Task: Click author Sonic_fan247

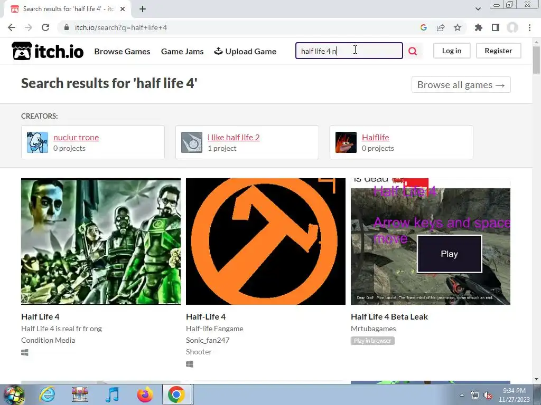Action: [208, 340]
